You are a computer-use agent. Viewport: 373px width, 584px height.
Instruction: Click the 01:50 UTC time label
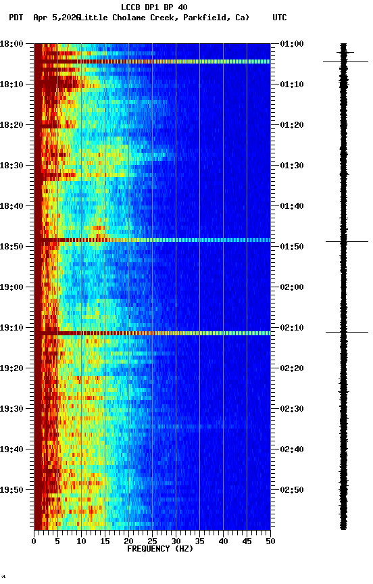click(292, 247)
